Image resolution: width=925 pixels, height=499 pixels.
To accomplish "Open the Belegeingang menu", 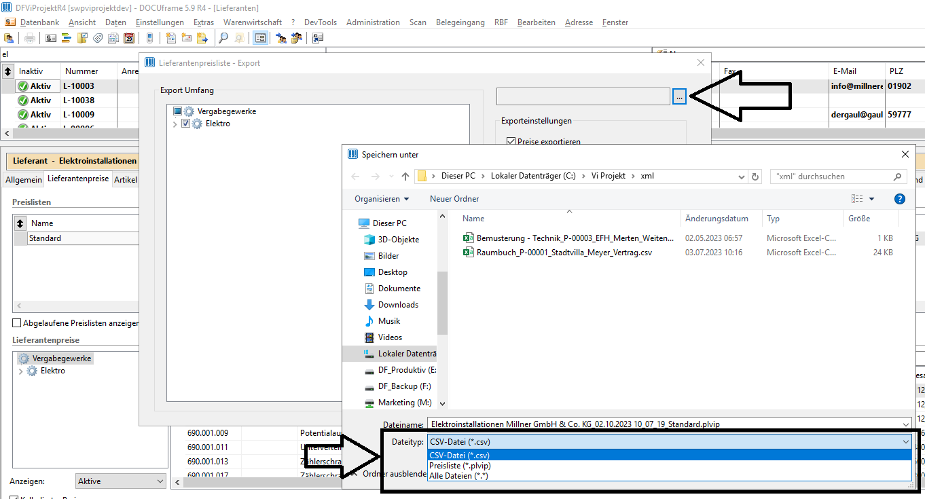I will pyautogui.click(x=460, y=22).
